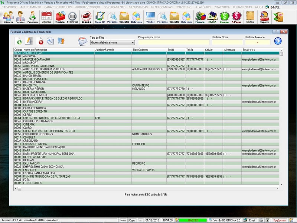Click the print supplier list icon
Image resolution: width=297 pixels, height=223 pixels.
50,41
